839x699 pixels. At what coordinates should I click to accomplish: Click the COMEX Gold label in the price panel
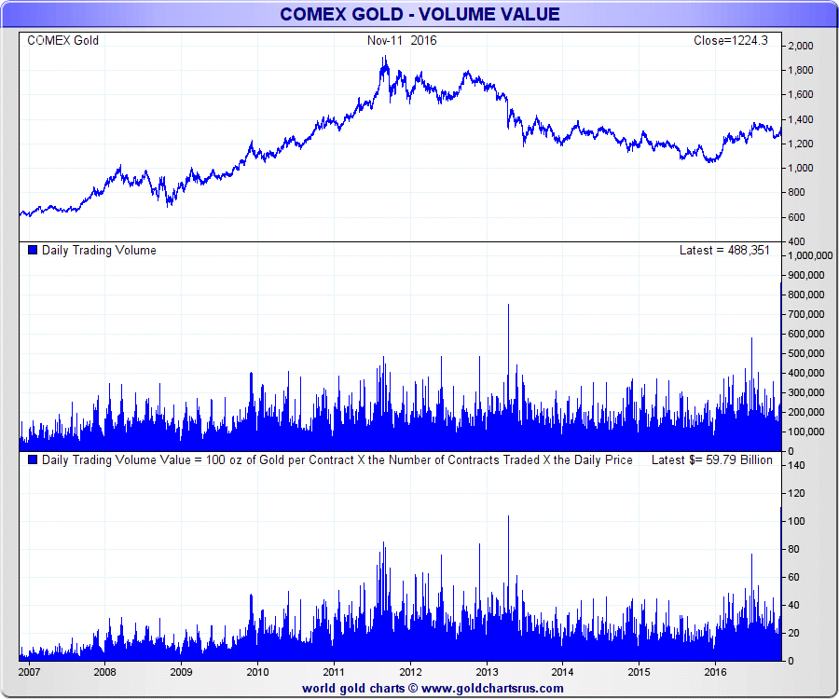[x=62, y=41]
